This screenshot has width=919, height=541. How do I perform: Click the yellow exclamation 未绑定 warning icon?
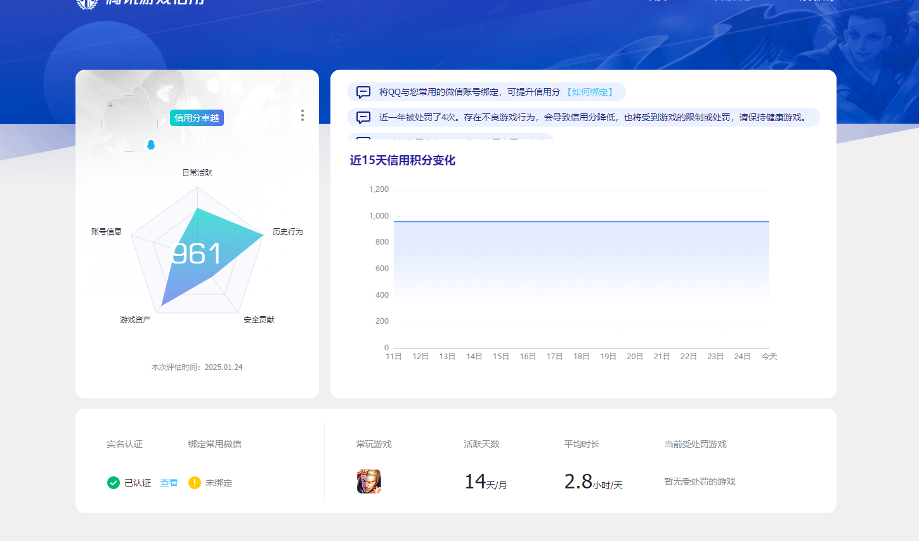[x=195, y=483]
